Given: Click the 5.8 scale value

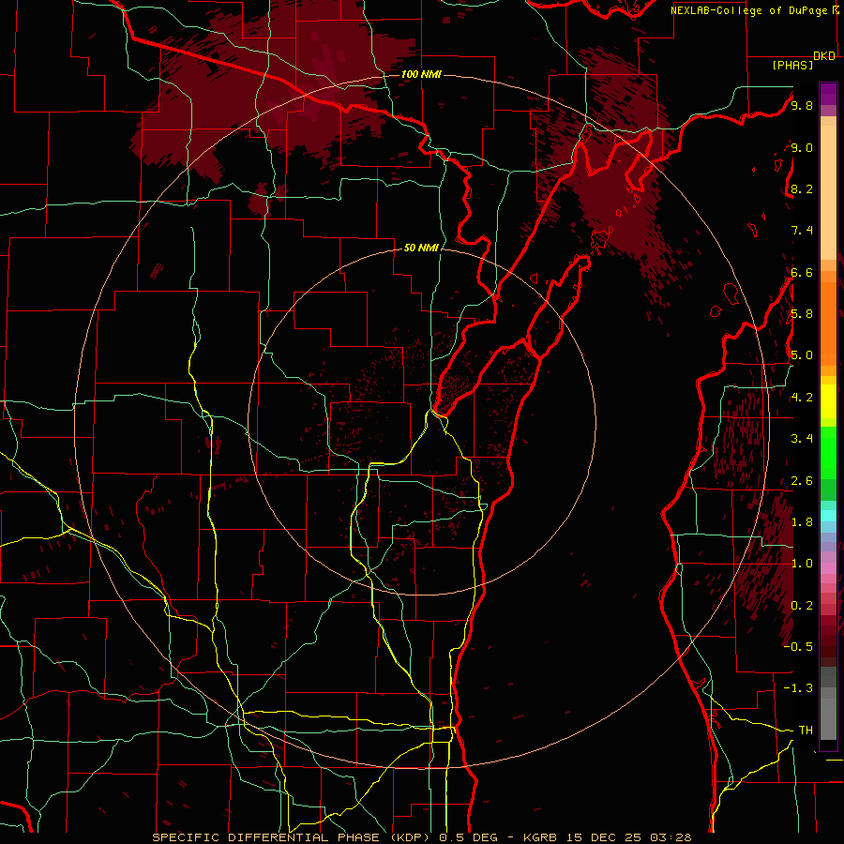Looking at the screenshot, I should click(802, 314).
